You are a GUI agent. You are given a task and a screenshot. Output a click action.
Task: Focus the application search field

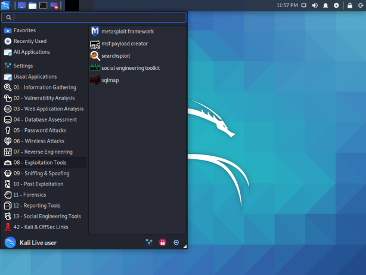click(94, 17)
